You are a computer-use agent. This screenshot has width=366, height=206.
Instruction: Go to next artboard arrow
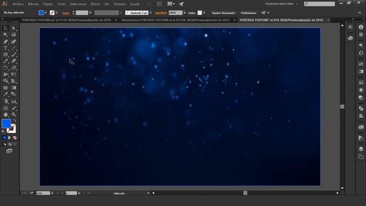[x=85, y=193]
